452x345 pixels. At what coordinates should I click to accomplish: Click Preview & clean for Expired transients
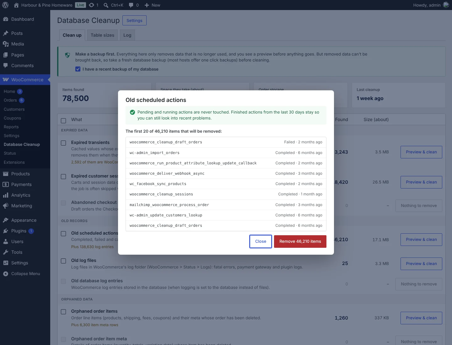pos(421,152)
